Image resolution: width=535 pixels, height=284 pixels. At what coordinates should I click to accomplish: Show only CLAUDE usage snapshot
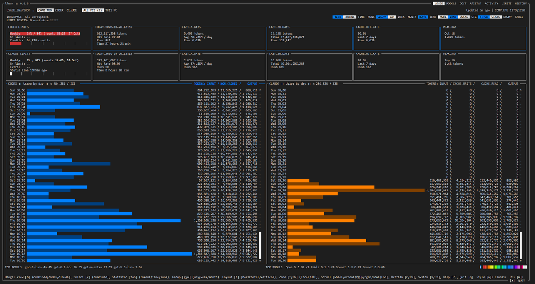pyautogui.click(x=72, y=11)
